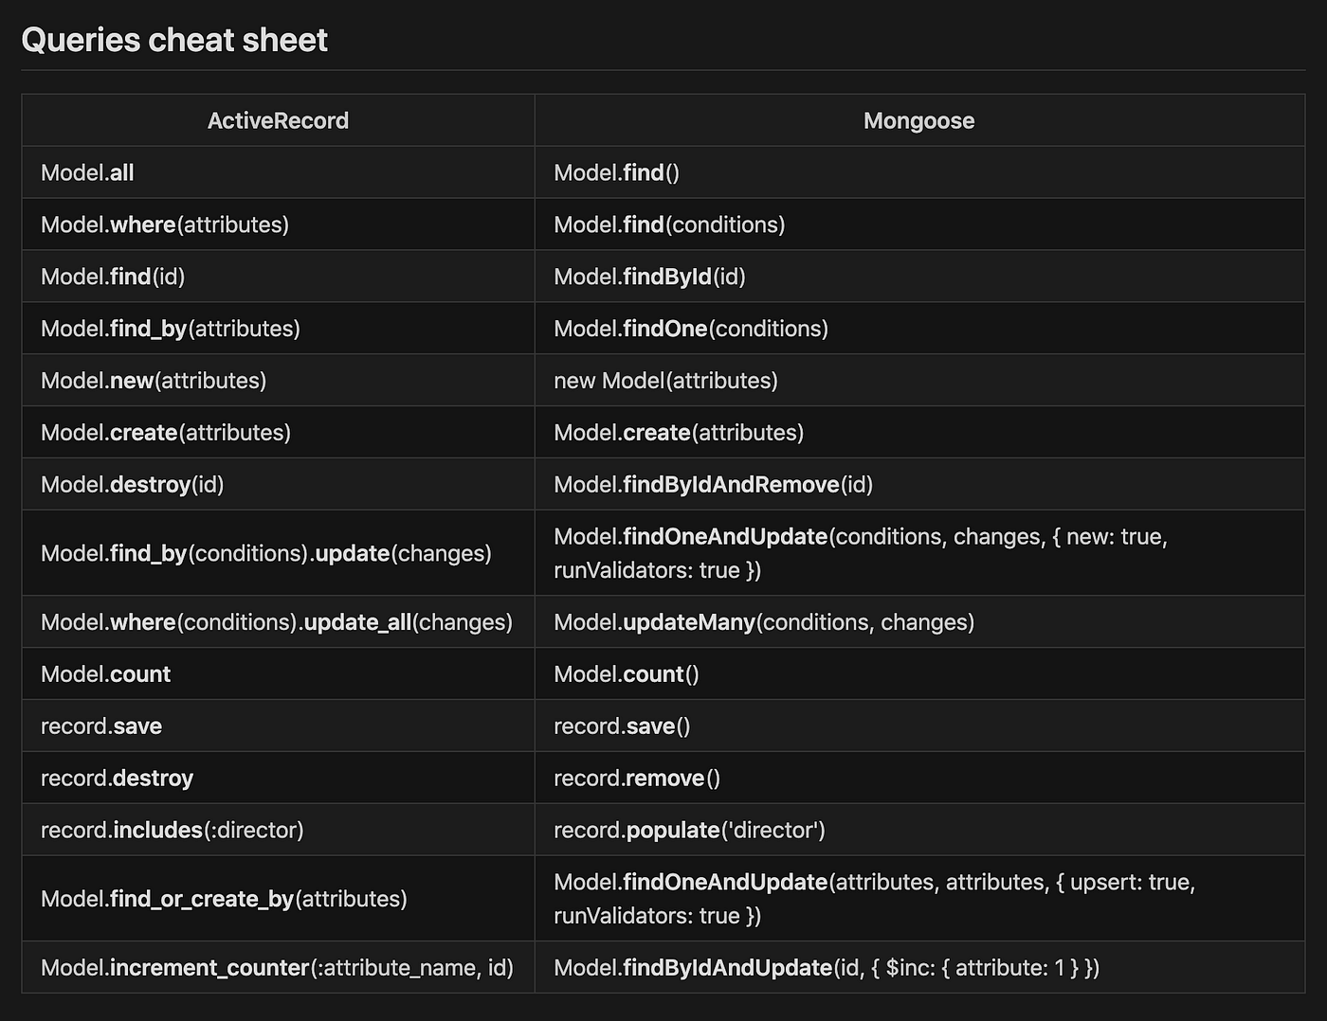Click the Model.findById(id) entry
Image resolution: width=1327 pixels, height=1021 pixels.
click(649, 277)
